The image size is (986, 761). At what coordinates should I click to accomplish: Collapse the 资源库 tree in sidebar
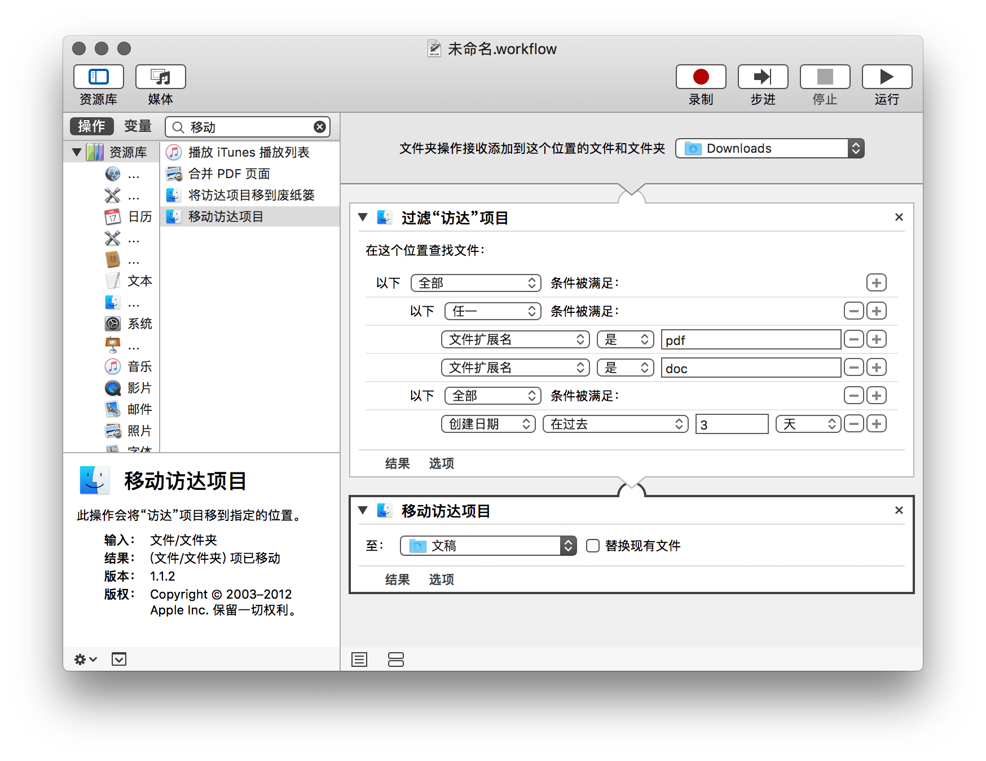77,152
